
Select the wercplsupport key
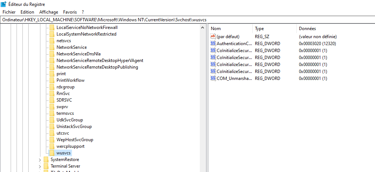[x=71, y=146]
